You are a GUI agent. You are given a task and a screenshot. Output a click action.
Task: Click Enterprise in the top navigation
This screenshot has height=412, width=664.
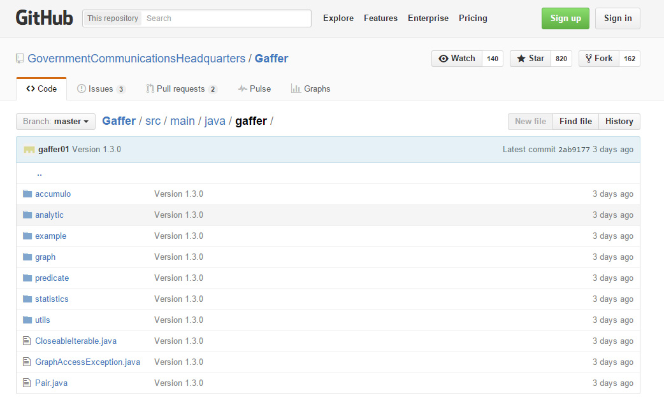(x=428, y=18)
